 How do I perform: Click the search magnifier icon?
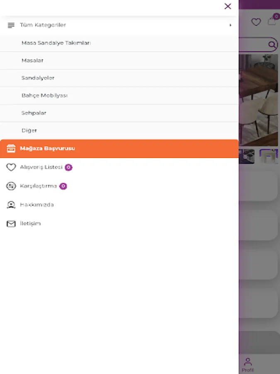point(272,44)
